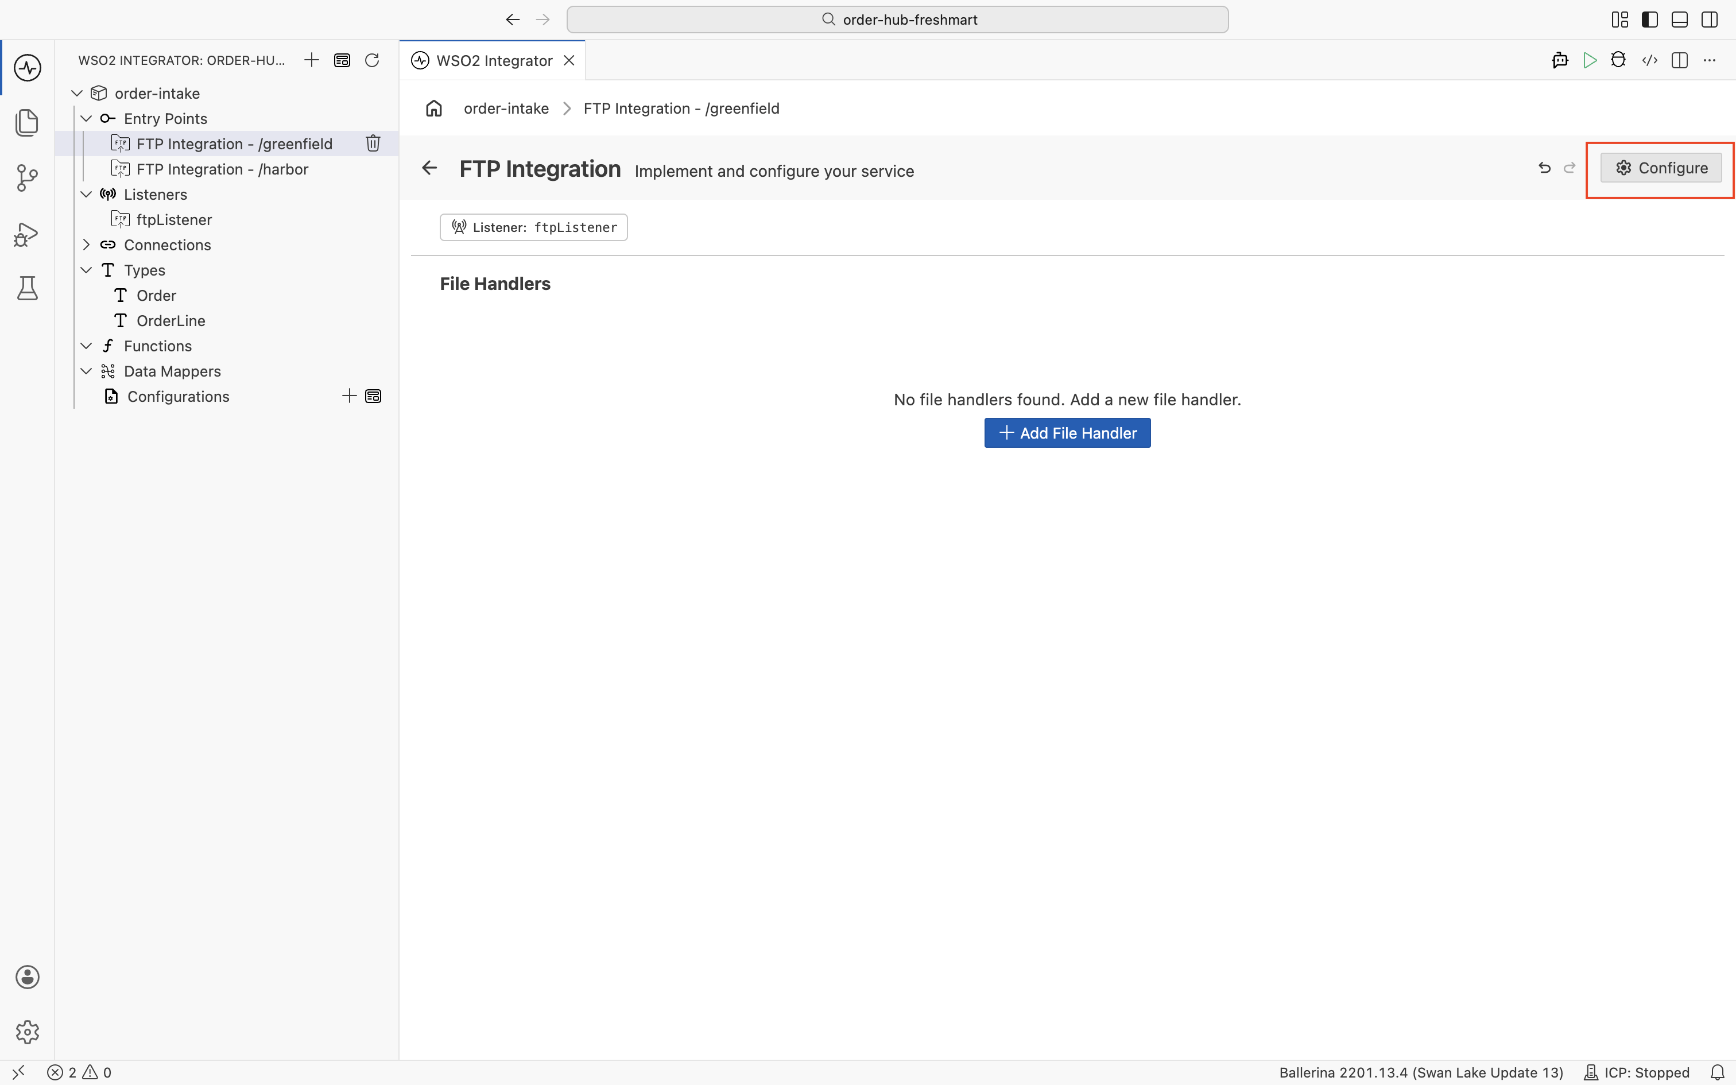This screenshot has width=1736, height=1085.
Task: Open Source Control view icon
Action: (27, 178)
